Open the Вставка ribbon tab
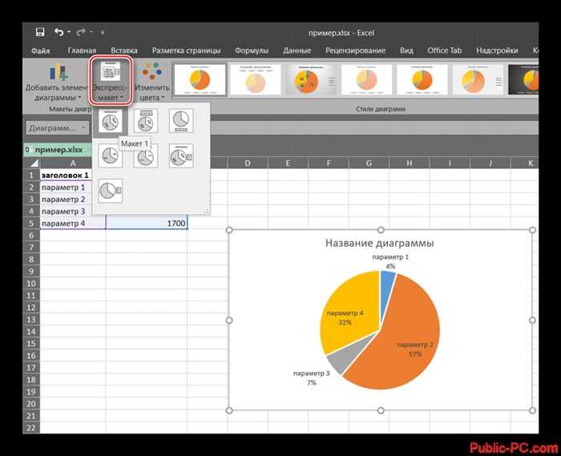 (x=124, y=50)
